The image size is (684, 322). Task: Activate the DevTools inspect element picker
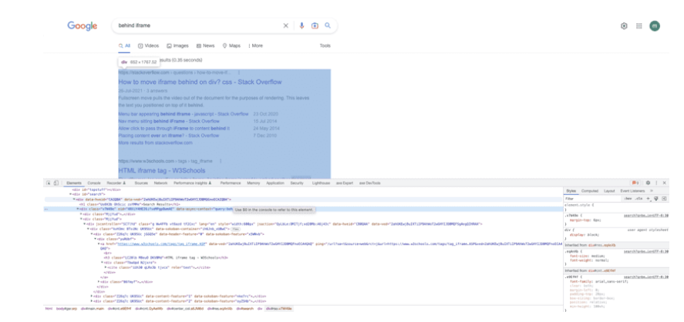(x=48, y=183)
